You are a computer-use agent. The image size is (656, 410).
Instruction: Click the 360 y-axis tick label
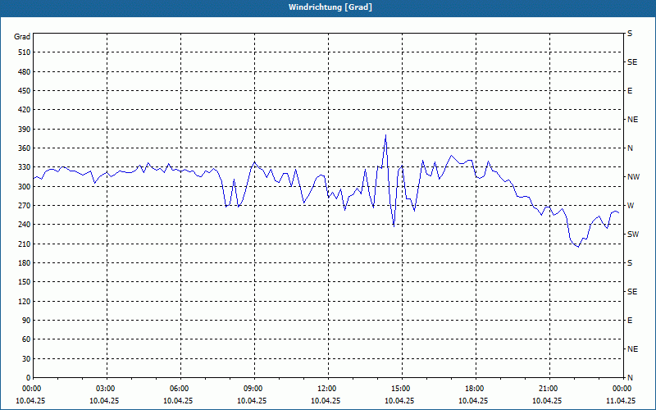point(24,148)
